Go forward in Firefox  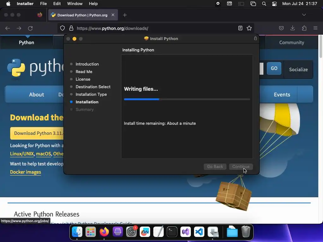point(19,28)
